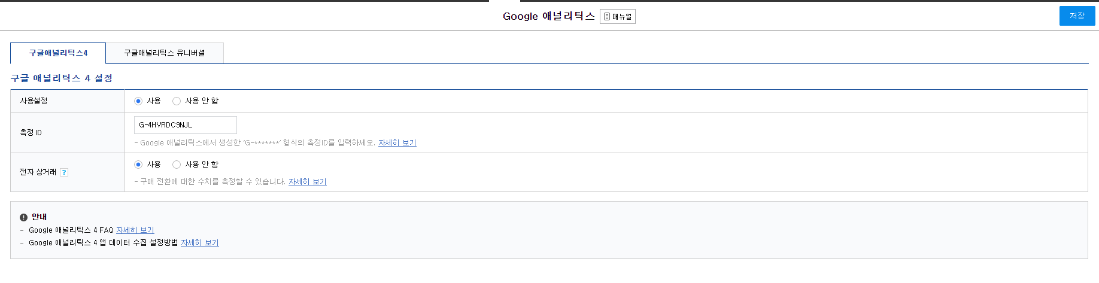Open 자세히 보기 link about 구매 전환

pyautogui.click(x=308, y=182)
